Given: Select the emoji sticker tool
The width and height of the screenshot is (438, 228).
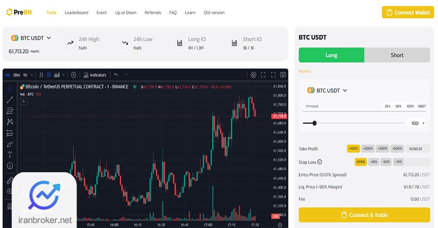Looking at the screenshot, I should coord(10,166).
